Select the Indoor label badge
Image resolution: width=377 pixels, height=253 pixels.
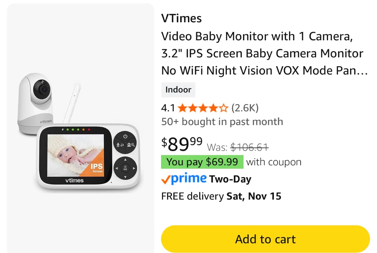178,90
